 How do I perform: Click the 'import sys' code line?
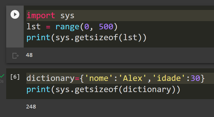pos(50,16)
